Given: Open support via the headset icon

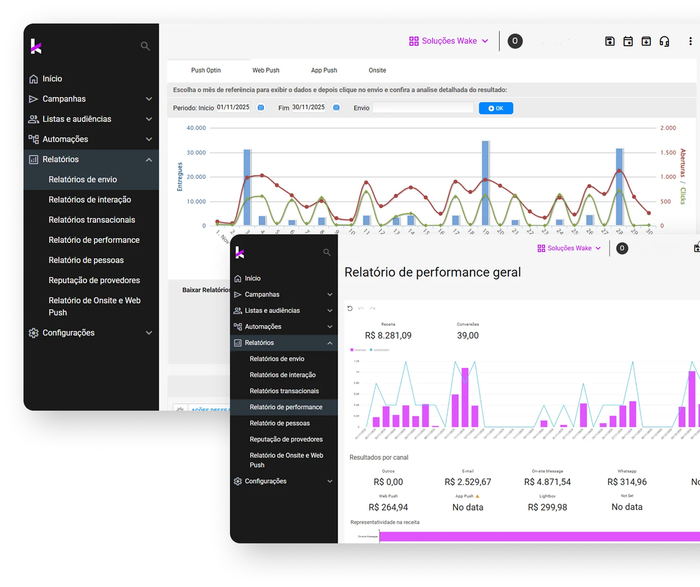Looking at the screenshot, I should click(664, 41).
